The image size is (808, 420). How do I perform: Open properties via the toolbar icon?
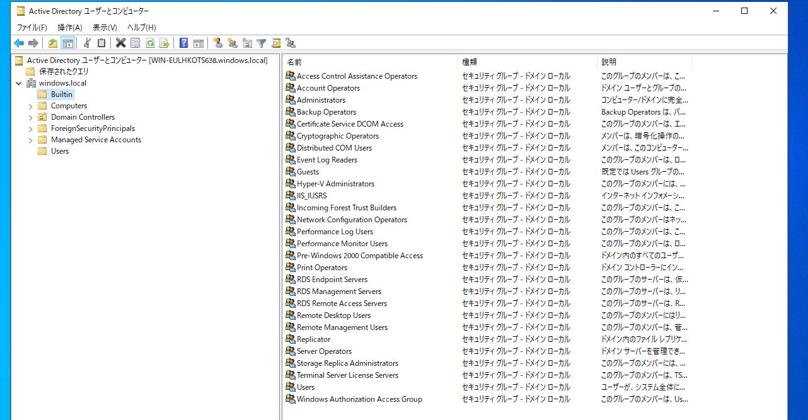coord(135,43)
